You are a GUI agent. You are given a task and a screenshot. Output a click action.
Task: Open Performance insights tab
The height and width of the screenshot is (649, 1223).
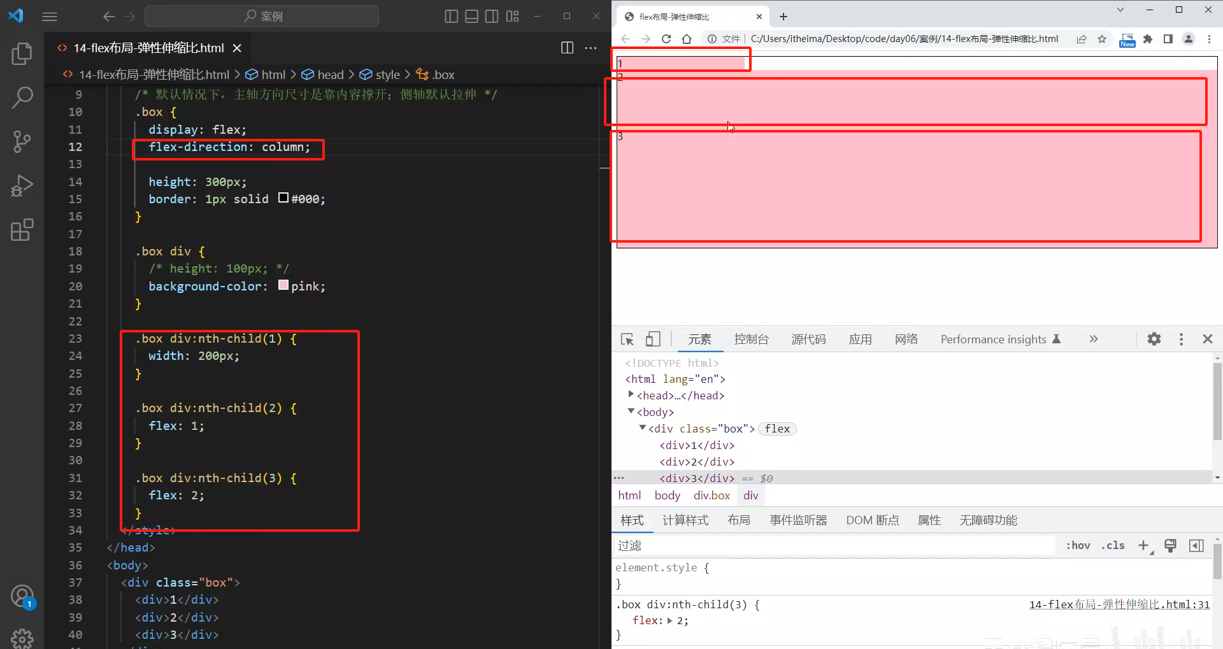point(1001,339)
